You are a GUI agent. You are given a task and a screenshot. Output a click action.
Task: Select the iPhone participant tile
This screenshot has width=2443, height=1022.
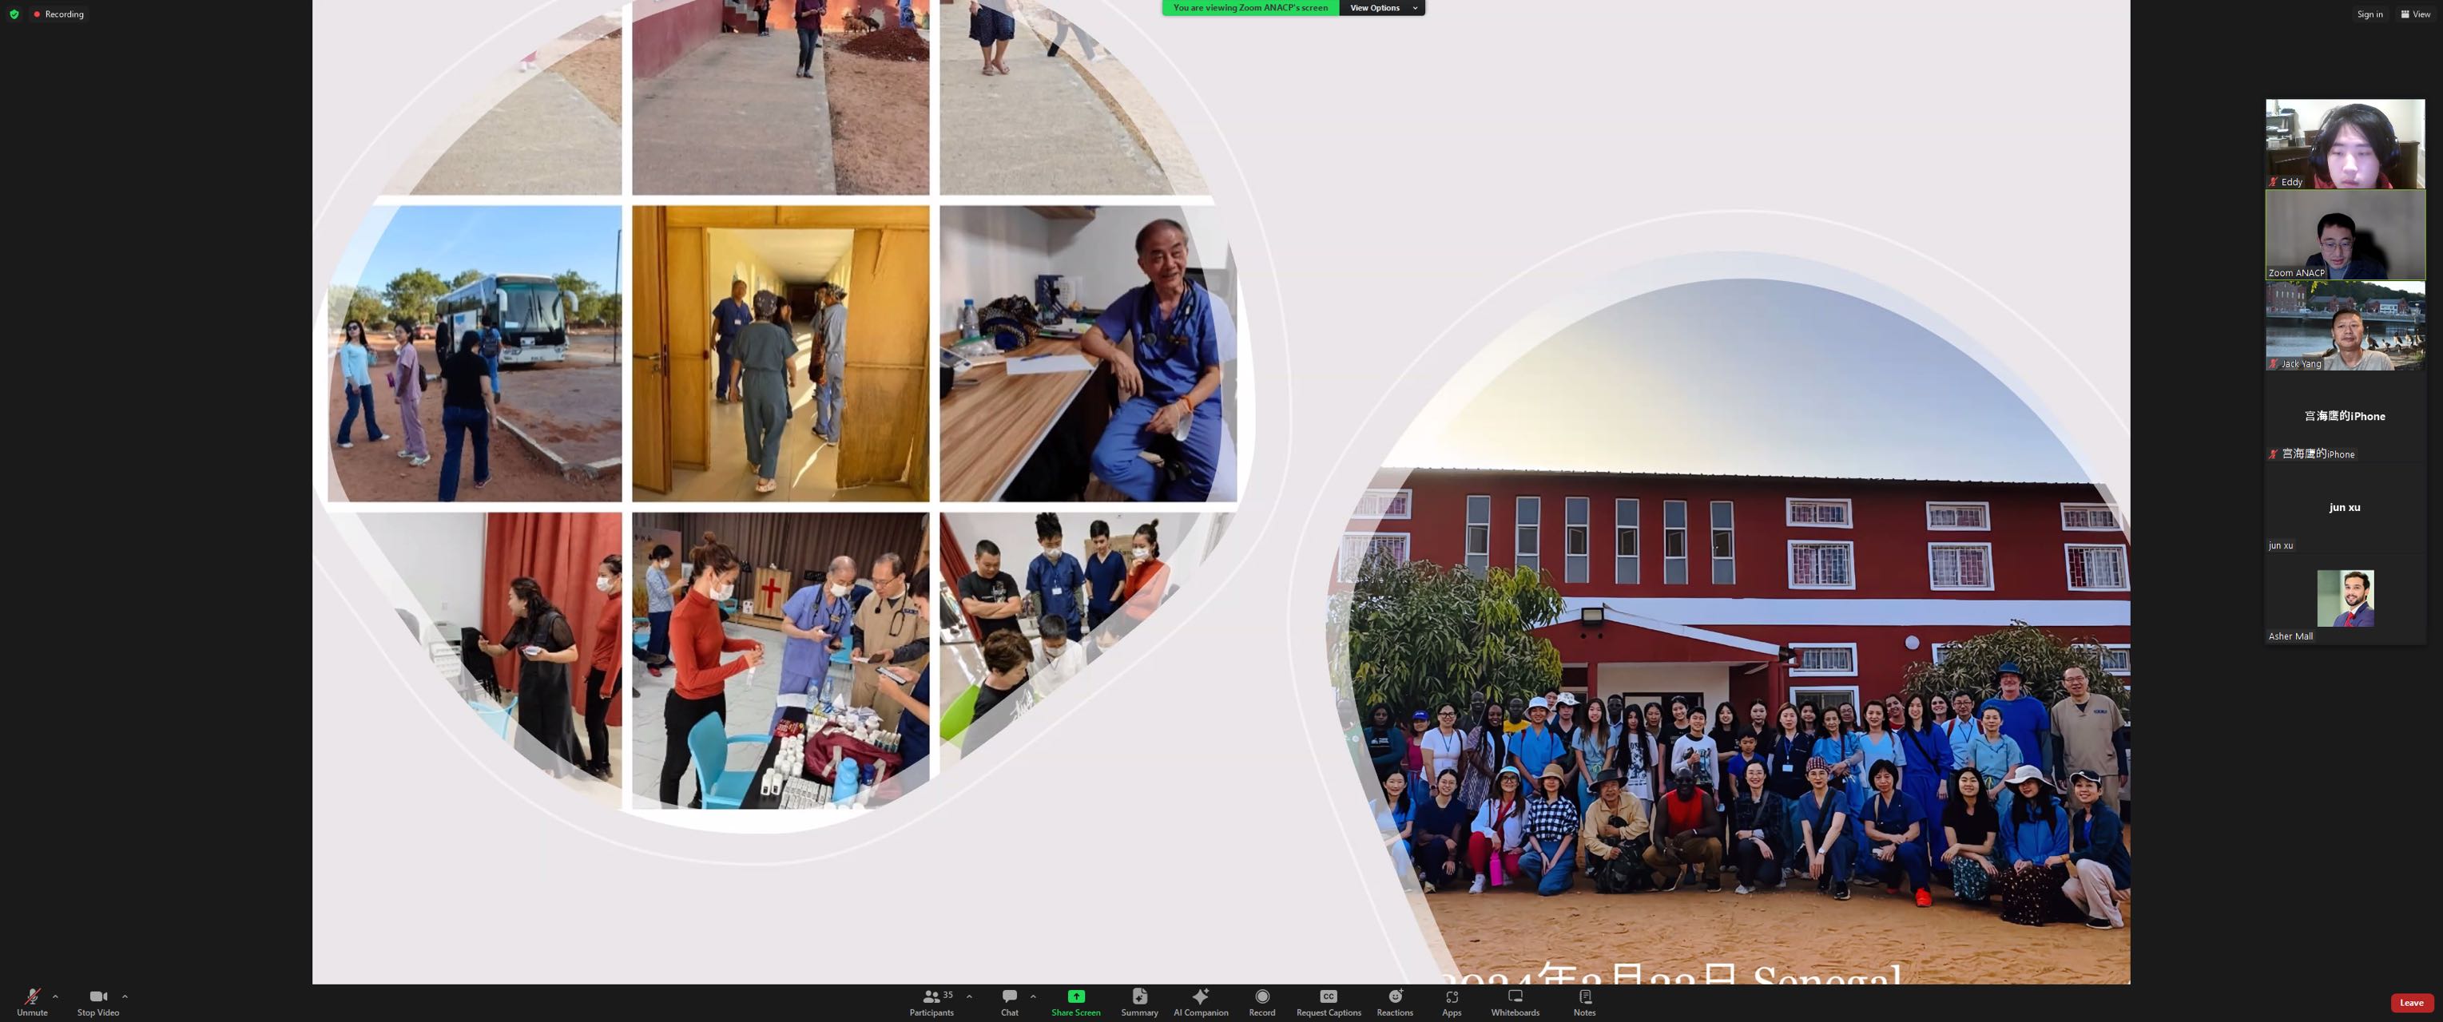pos(2345,416)
